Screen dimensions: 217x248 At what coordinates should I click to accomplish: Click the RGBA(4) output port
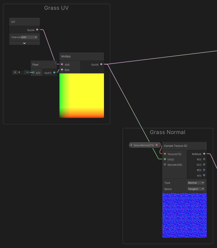204,154
